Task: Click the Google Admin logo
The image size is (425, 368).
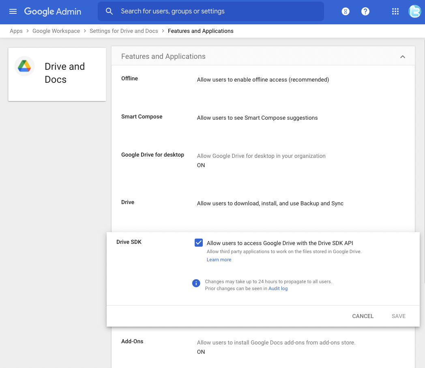Action: pyautogui.click(x=53, y=11)
